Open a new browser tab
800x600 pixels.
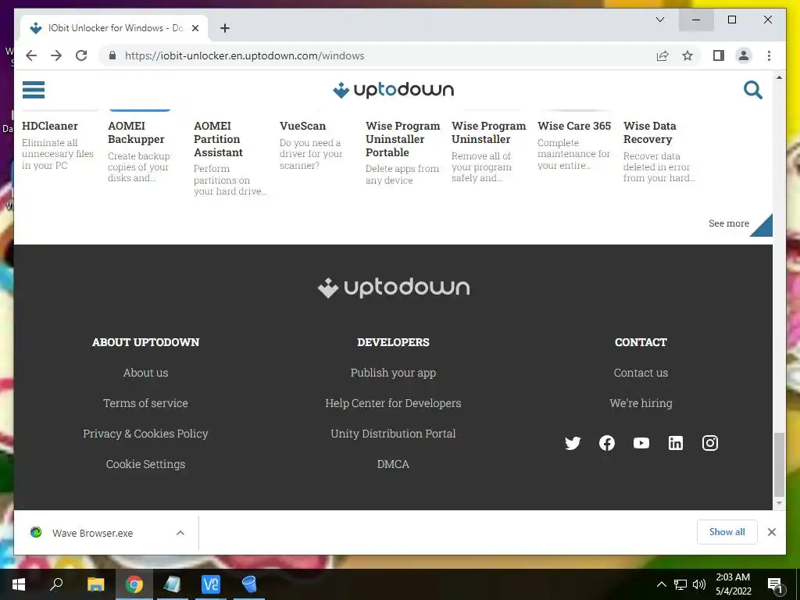(x=224, y=28)
